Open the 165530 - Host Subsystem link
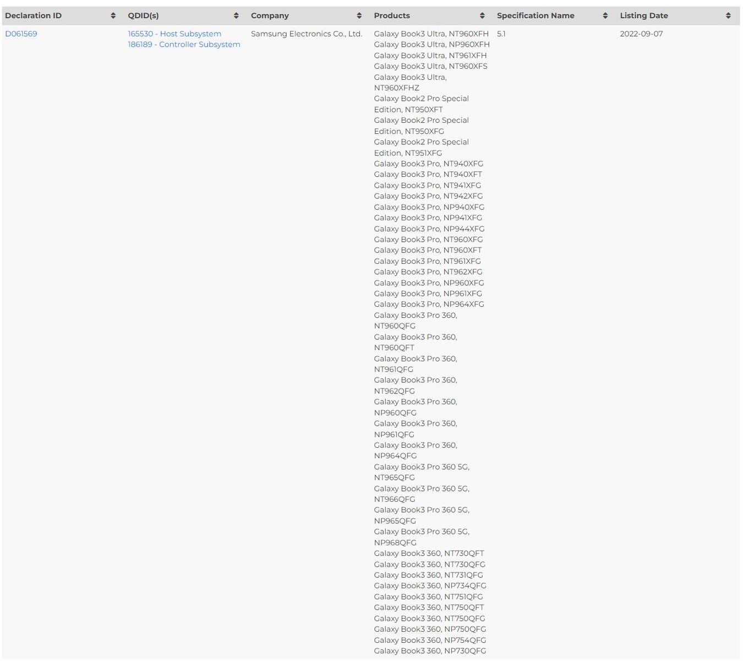This screenshot has width=743, height=661. (174, 34)
